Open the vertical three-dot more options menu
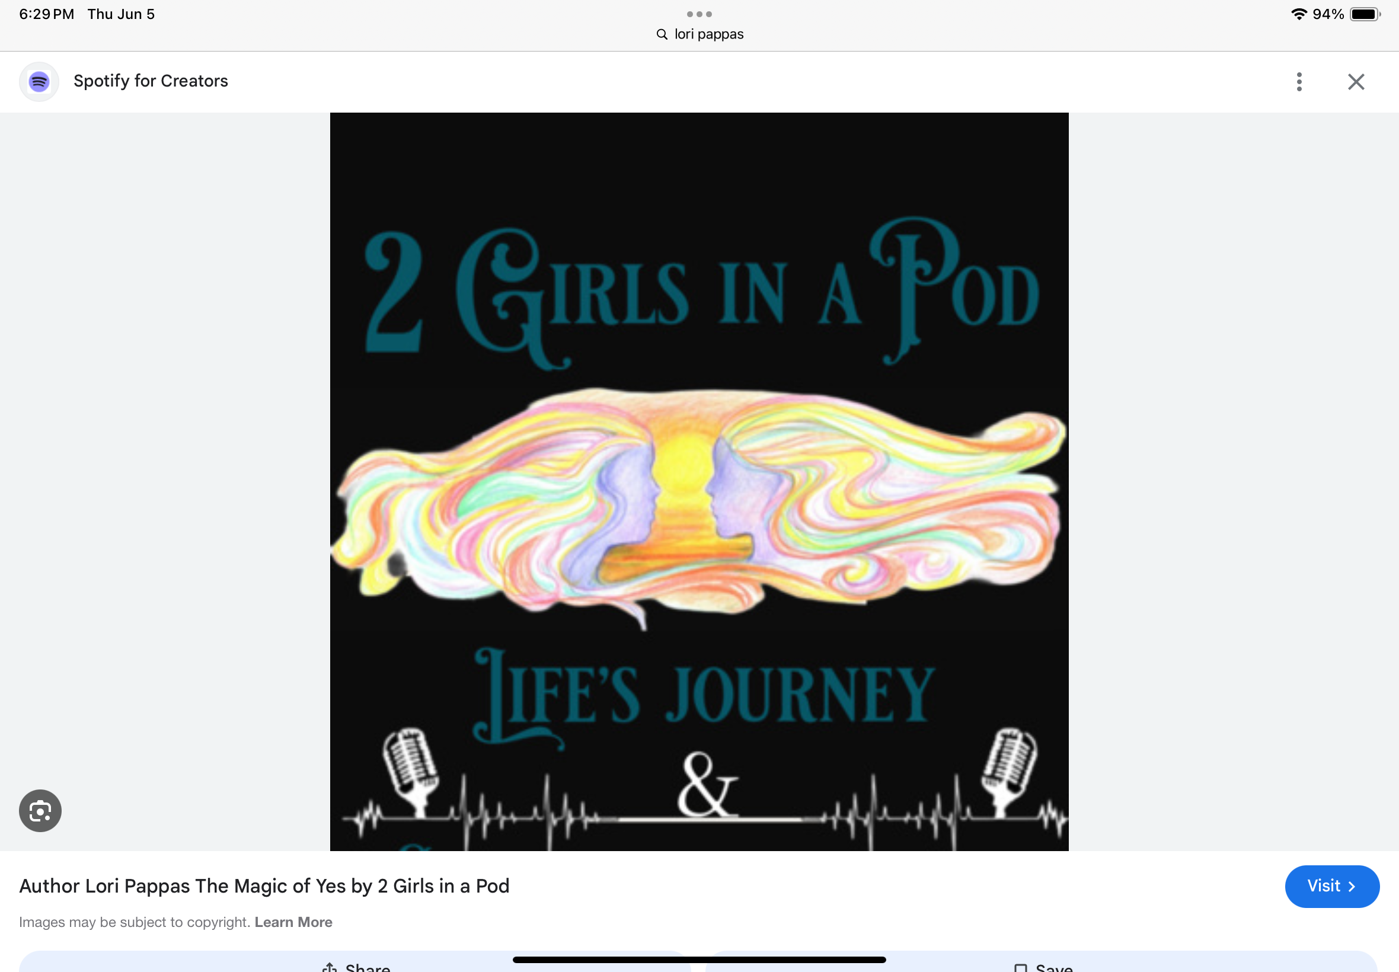The image size is (1399, 972). point(1298,82)
